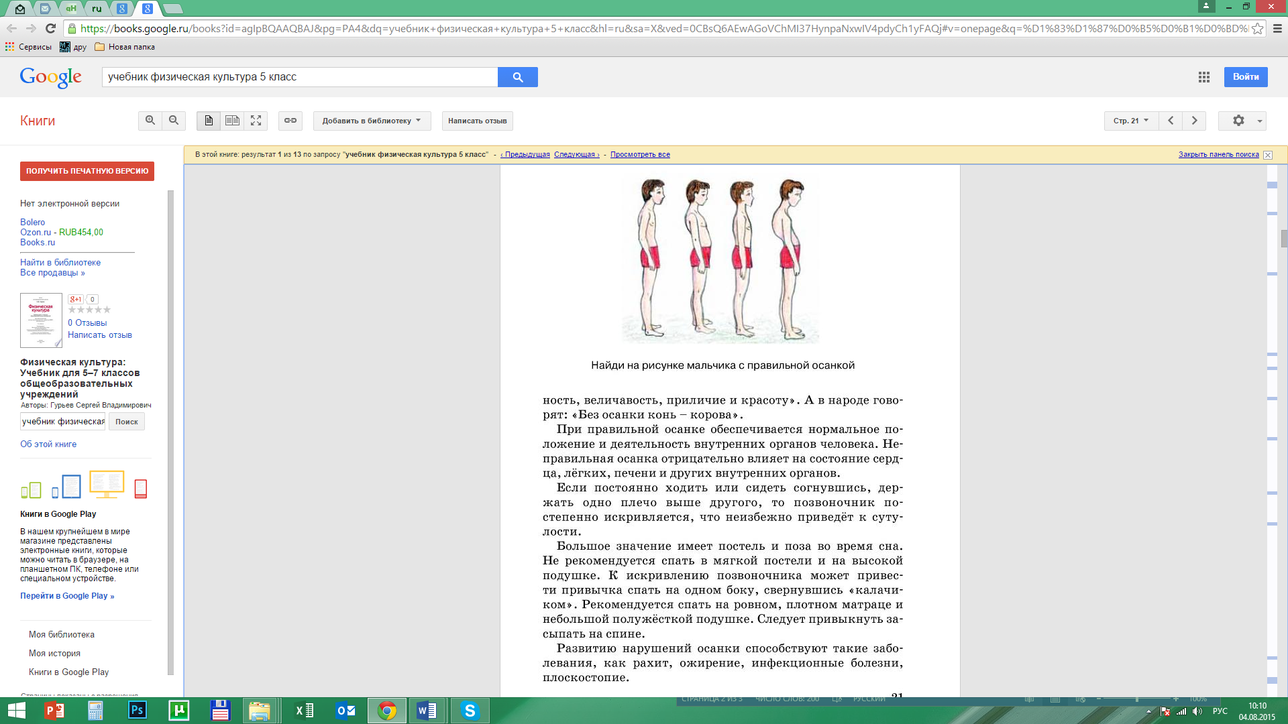Open Моя библиотека in sidebar
1288x724 pixels.
[x=62, y=634]
